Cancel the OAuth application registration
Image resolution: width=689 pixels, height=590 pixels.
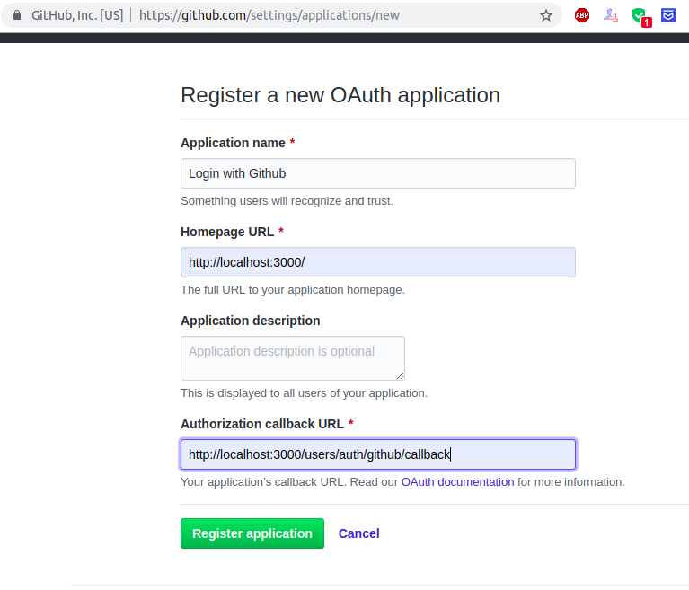[x=358, y=533]
